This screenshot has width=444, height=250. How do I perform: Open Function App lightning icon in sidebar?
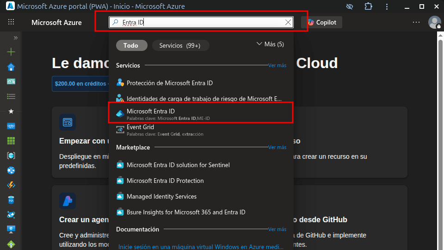11,185
